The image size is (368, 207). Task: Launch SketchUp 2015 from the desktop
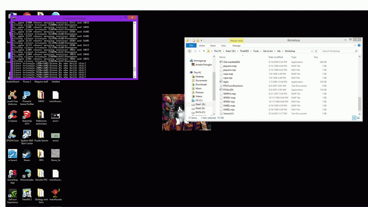pos(27,115)
